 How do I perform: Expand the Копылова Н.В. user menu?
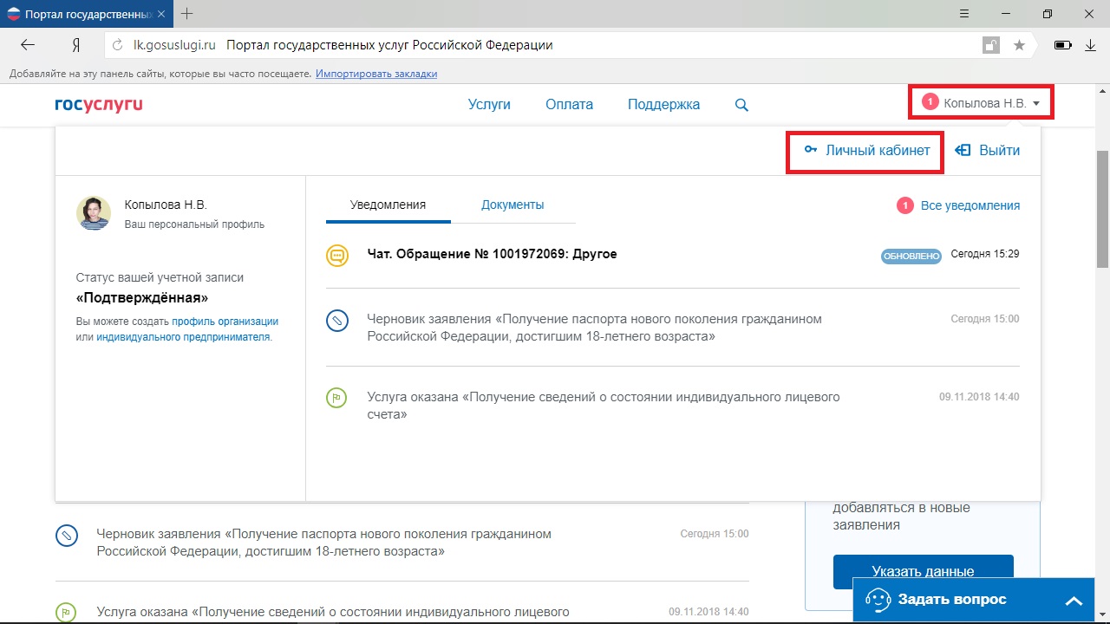[981, 103]
